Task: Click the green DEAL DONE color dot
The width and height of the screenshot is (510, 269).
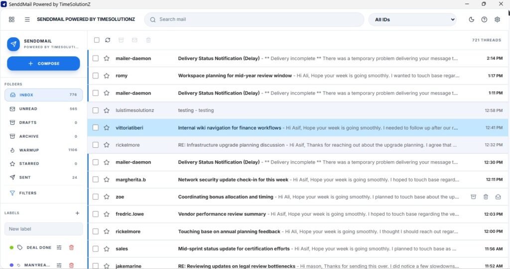Action: click(x=11, y=248)
